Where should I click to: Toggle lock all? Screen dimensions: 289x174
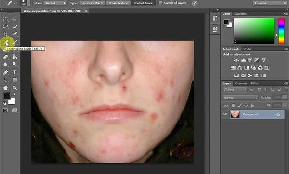pos(252,105)
